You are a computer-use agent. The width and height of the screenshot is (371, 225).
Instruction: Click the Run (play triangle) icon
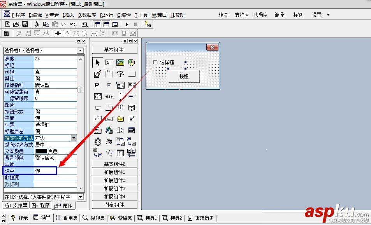pos(127,24)
